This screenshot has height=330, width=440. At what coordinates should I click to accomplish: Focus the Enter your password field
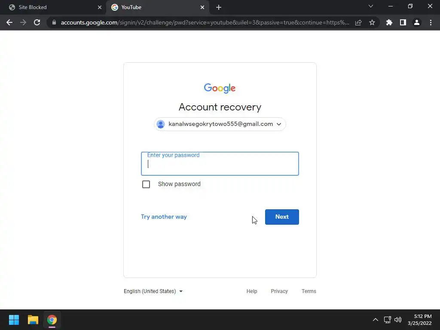(220, 164)
